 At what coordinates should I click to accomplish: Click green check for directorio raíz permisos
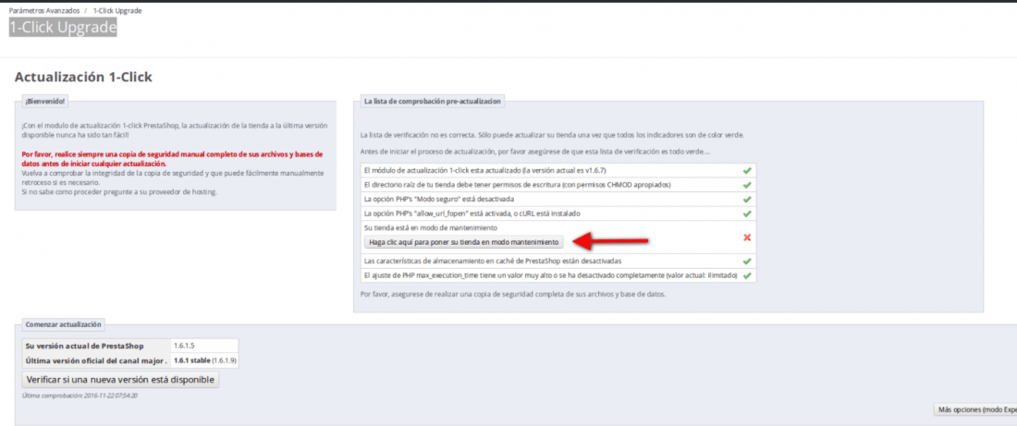click(746, 185)
